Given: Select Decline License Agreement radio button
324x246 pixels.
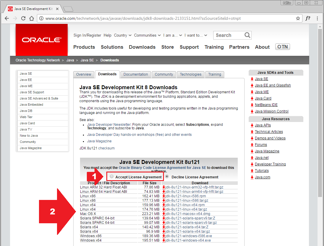Looking at the screenshot, I should pos(167,176).
